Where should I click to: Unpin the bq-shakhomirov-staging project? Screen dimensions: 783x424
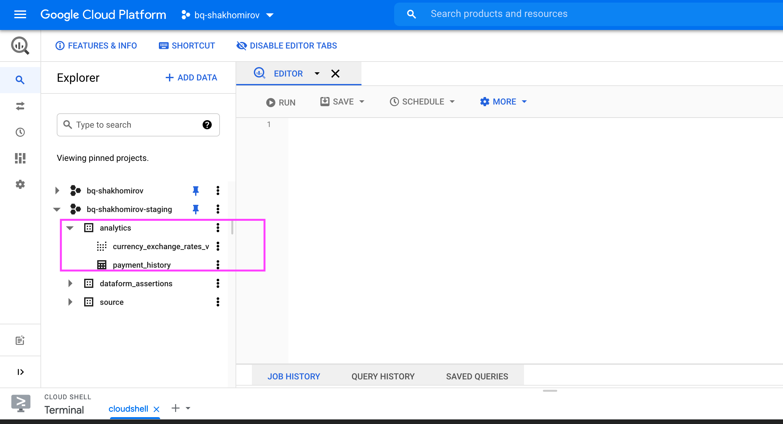196,209
